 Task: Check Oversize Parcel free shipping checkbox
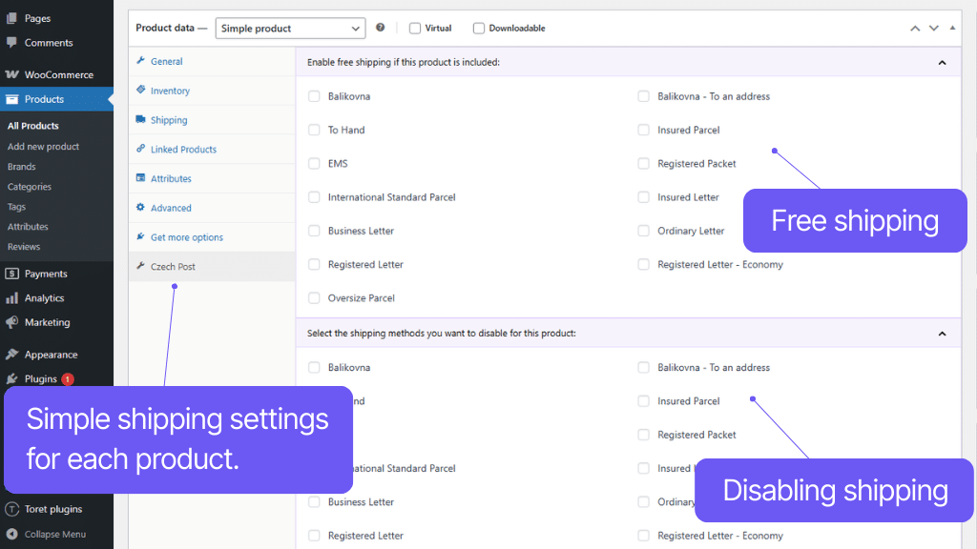point(314,298)
